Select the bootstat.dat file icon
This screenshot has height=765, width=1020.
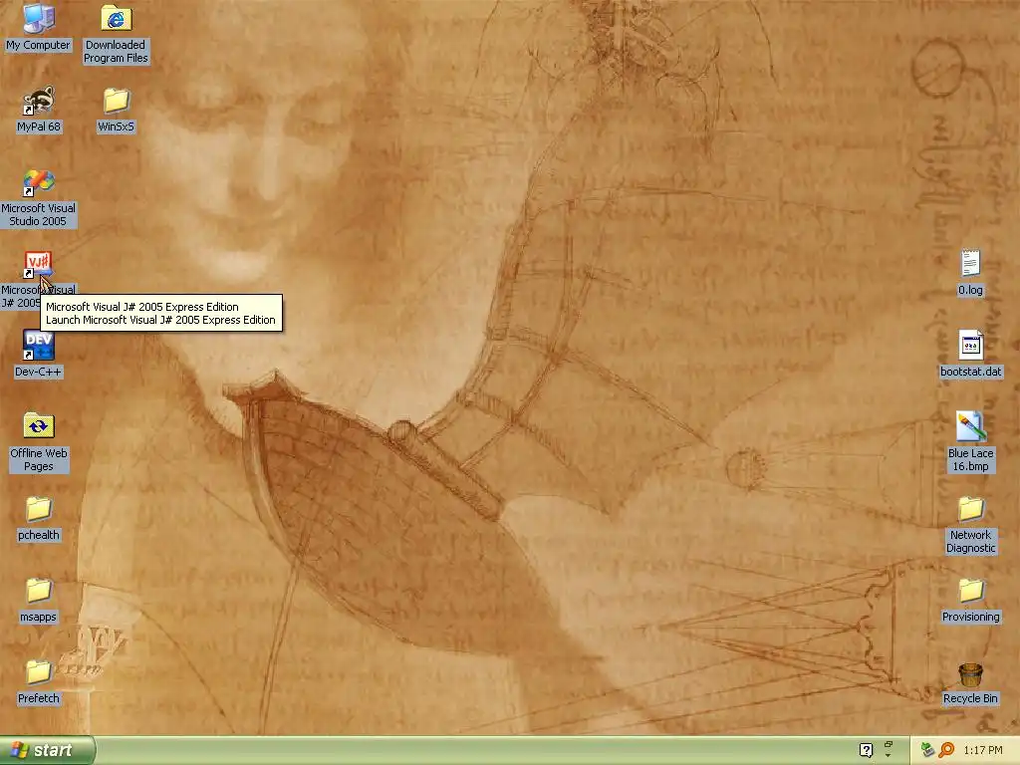pyautogui.click(x=970, y=346)
